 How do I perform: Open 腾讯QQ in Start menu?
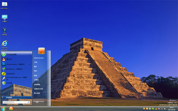click(x=16, y=59)
